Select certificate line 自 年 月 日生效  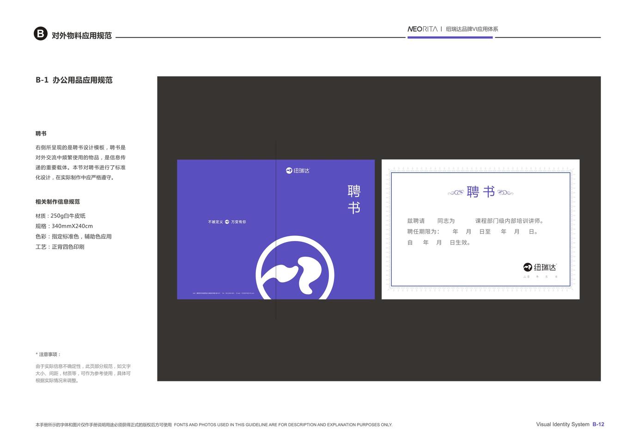(x=439, y=242)
